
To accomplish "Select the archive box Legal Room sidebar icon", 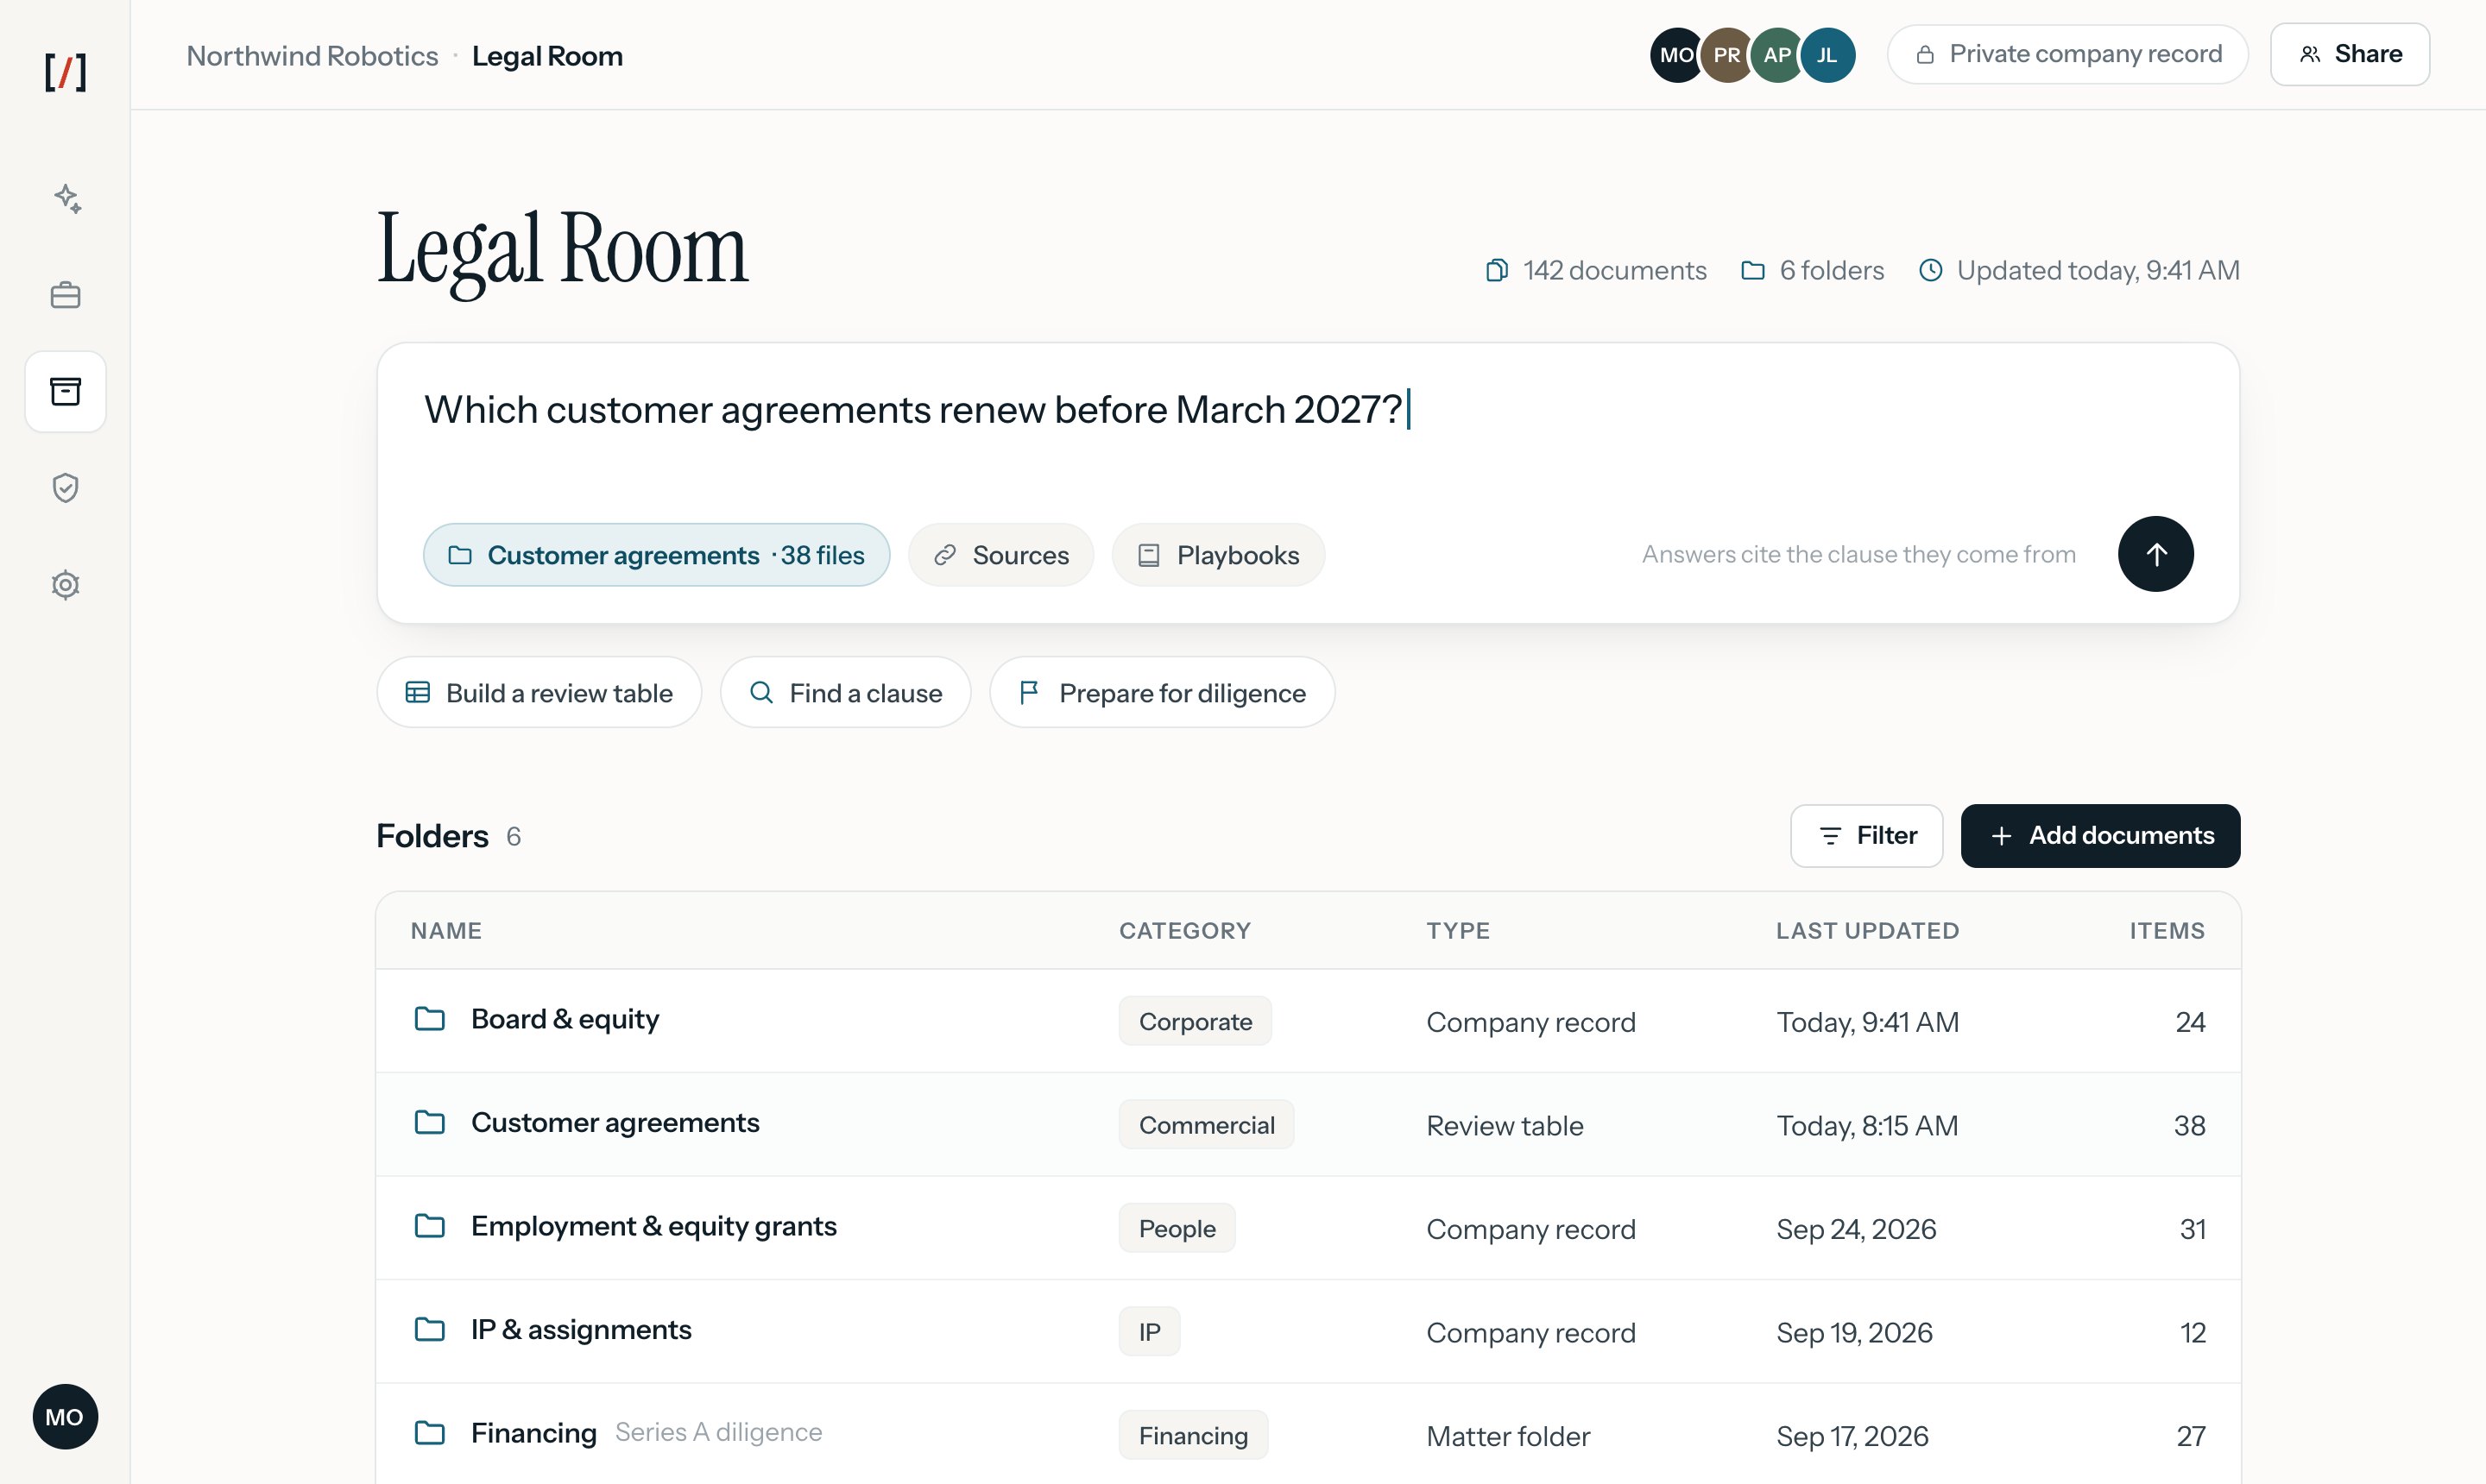I will [x=65, y=391].
